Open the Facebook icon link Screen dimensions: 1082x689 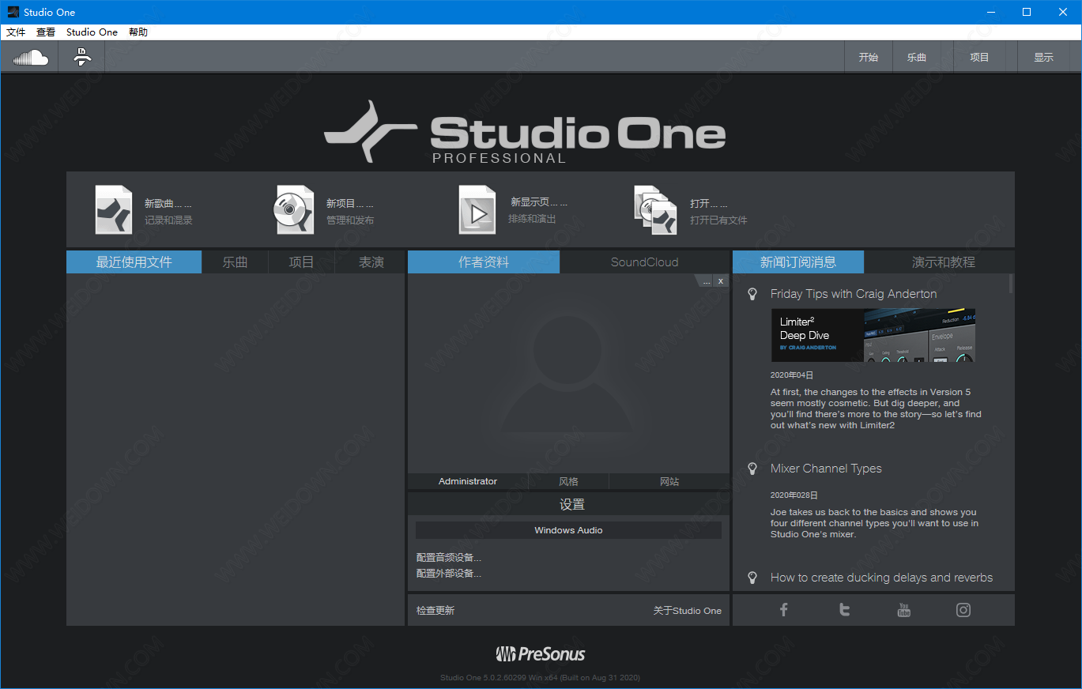[784, 609]
